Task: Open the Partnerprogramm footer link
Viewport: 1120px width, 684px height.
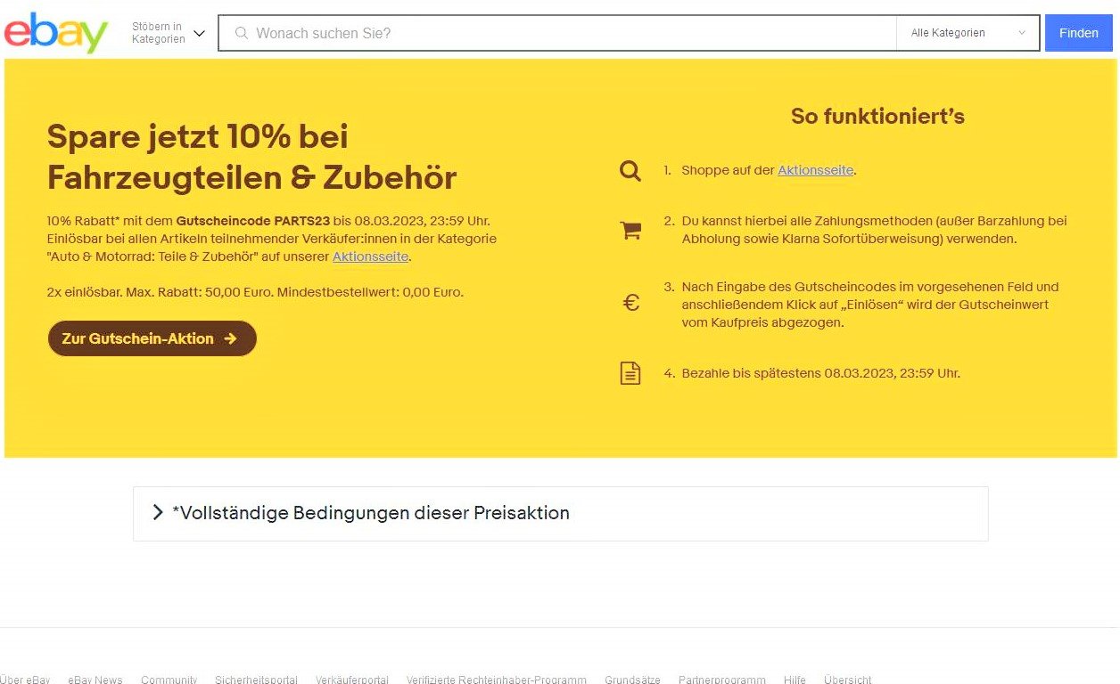Action: tap(721, 680)
